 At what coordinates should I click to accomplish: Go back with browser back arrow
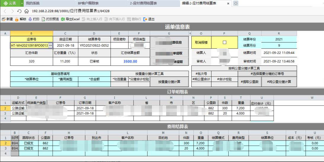pos(5,11)
